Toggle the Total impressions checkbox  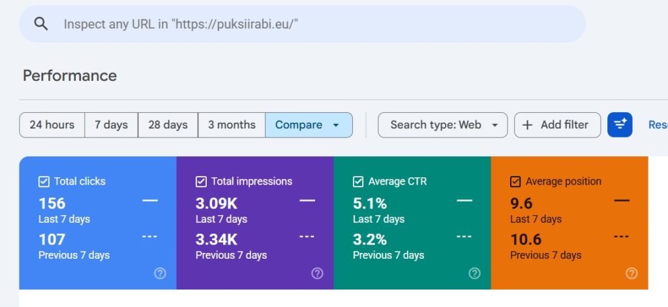click(x=201, y=182)
